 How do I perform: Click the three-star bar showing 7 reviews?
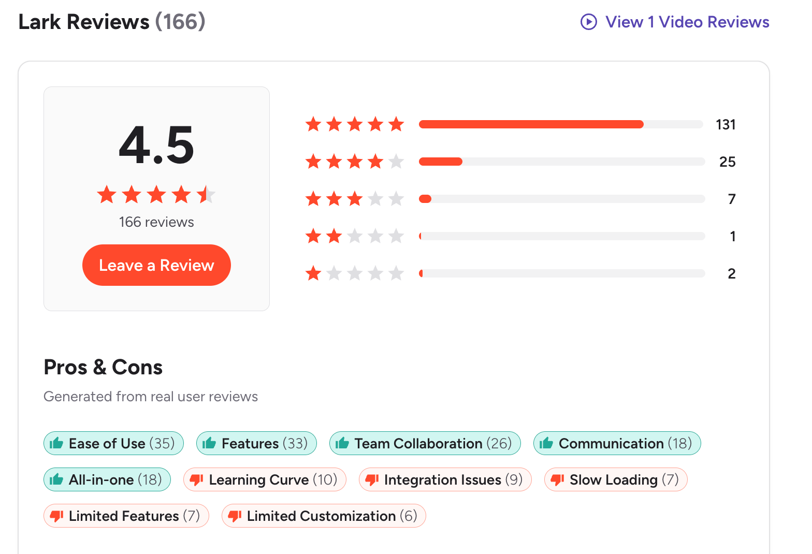click(x=562, y=199)
